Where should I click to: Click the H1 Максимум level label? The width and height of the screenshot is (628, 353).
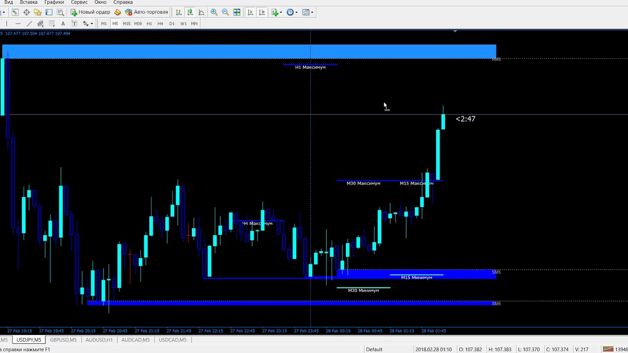(x=310, y=67)
